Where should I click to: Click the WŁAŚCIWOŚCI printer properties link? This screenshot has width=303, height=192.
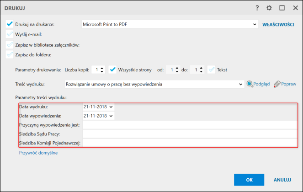278,24
